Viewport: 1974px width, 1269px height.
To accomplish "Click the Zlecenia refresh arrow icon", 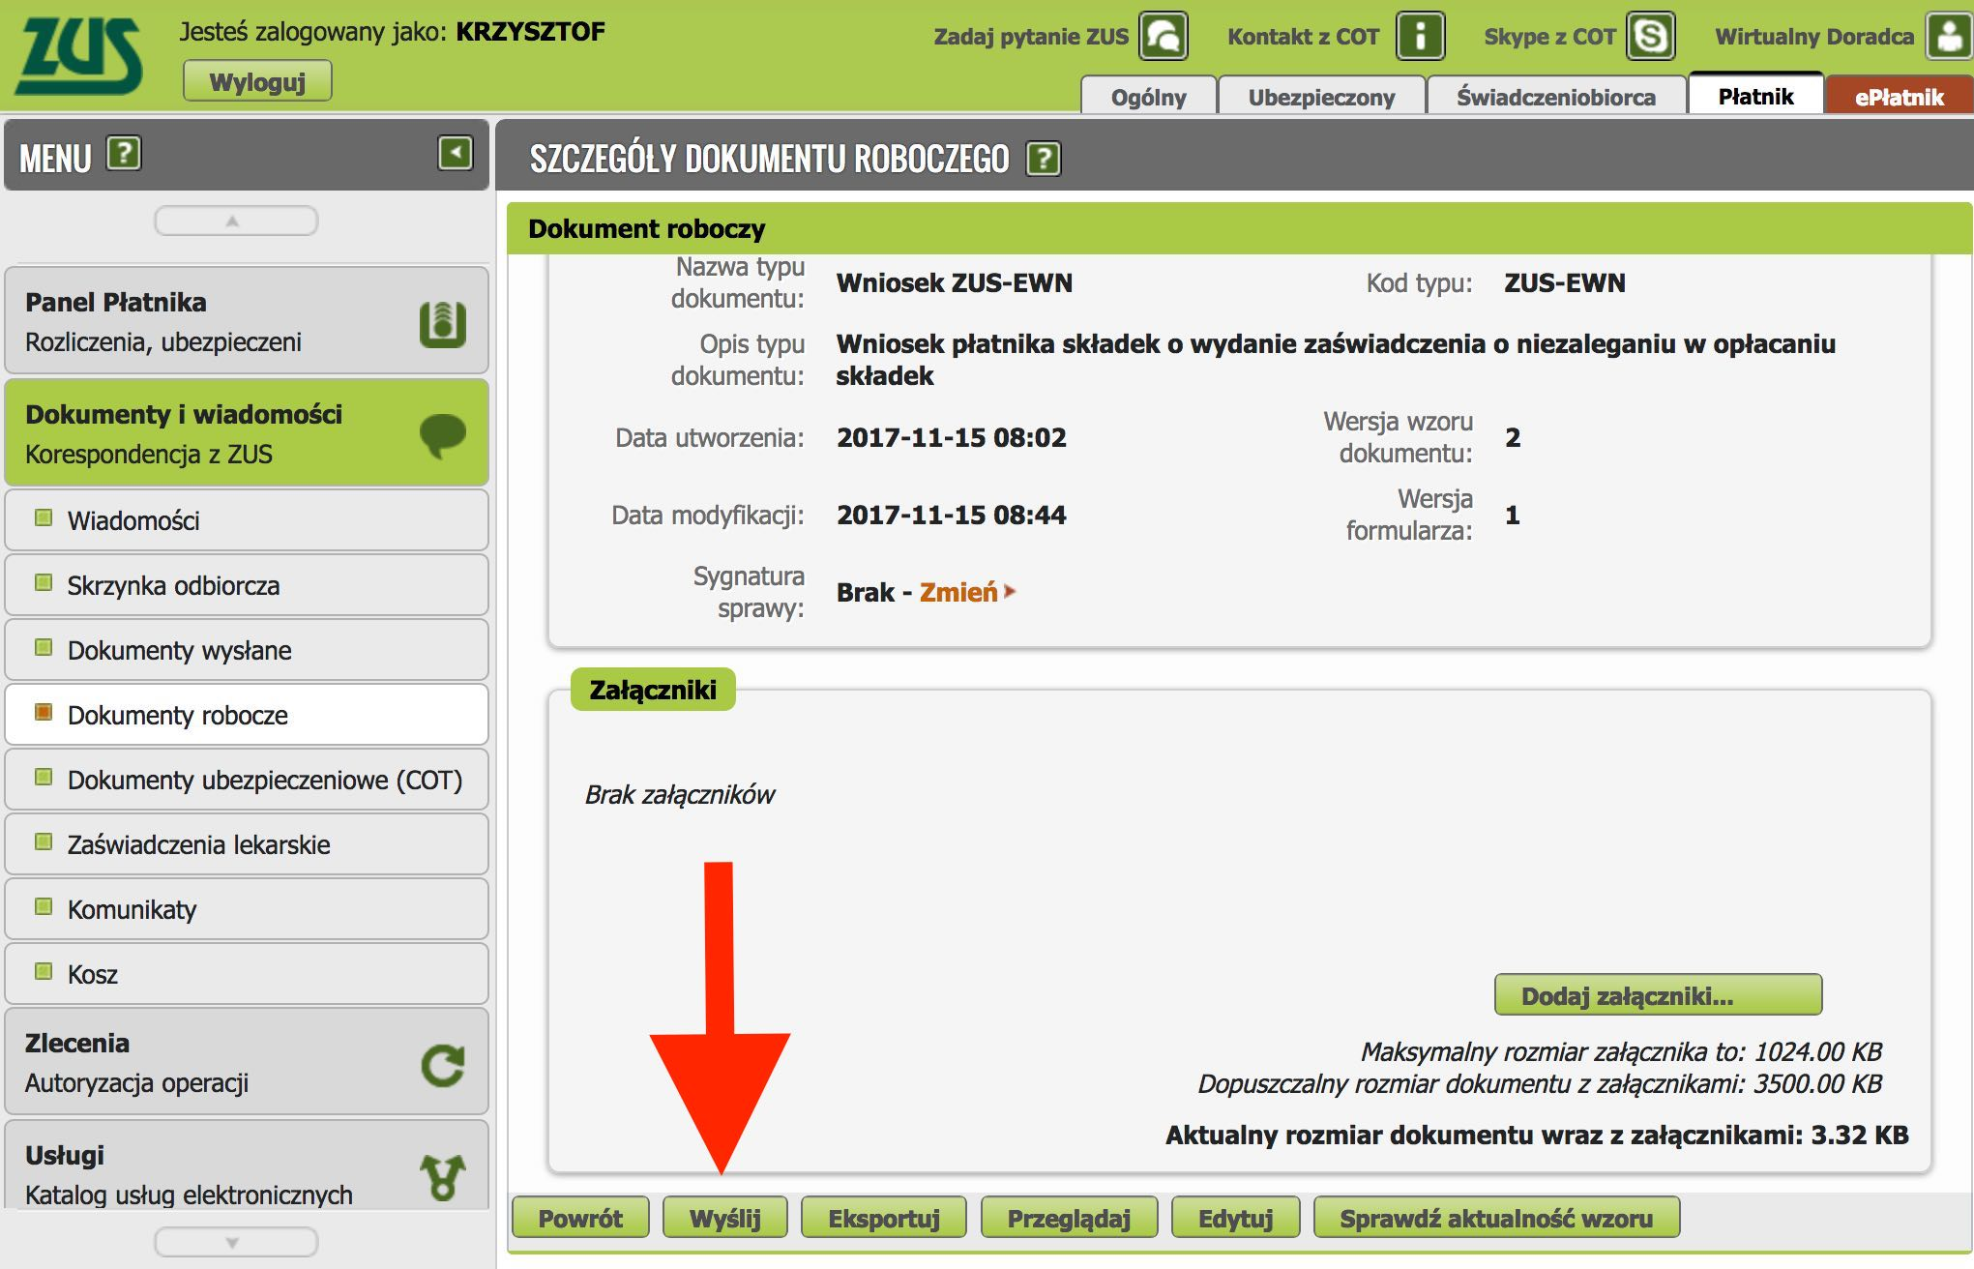I will [x=443, y=1064].
